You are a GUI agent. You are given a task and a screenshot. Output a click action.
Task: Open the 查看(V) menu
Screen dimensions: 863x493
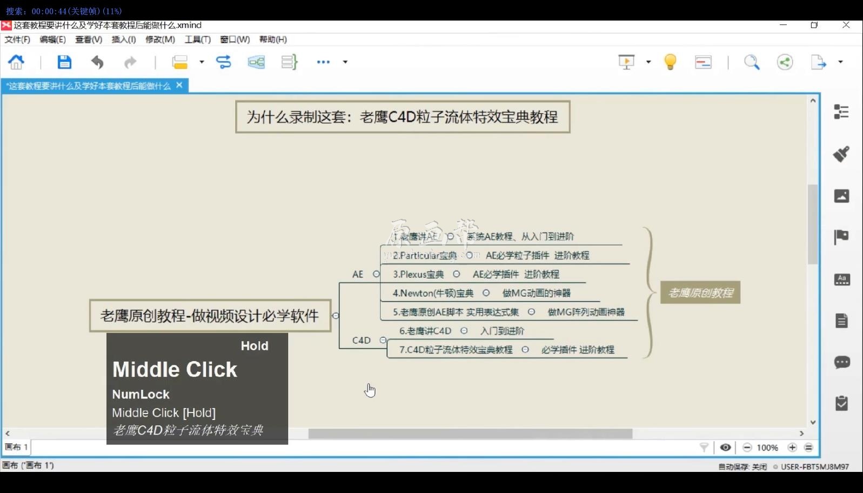coord(89,39)
